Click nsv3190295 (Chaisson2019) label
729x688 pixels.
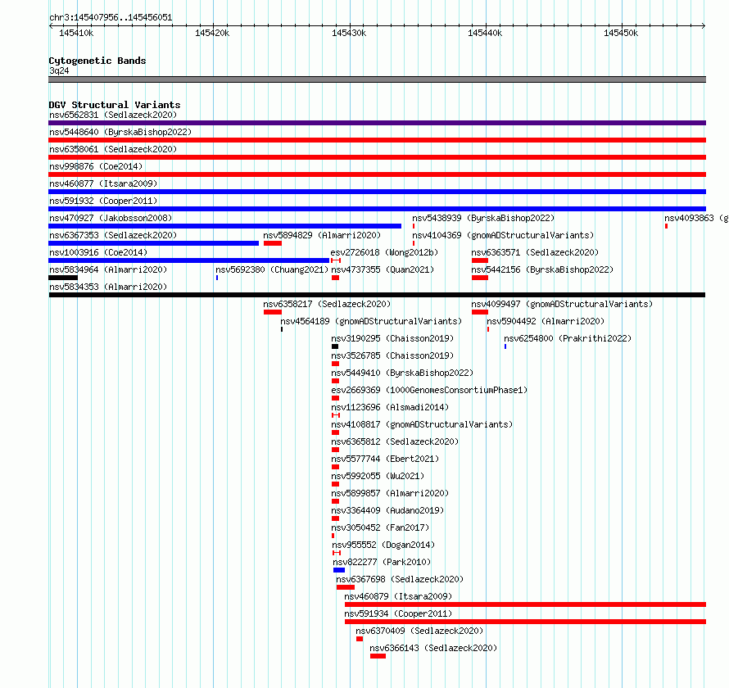[392, 338]
